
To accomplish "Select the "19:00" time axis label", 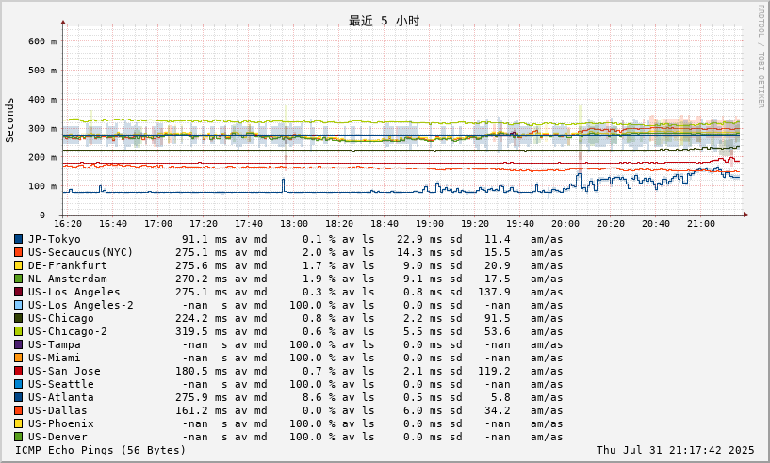I will pyautogui.click(x=430, y=224).
